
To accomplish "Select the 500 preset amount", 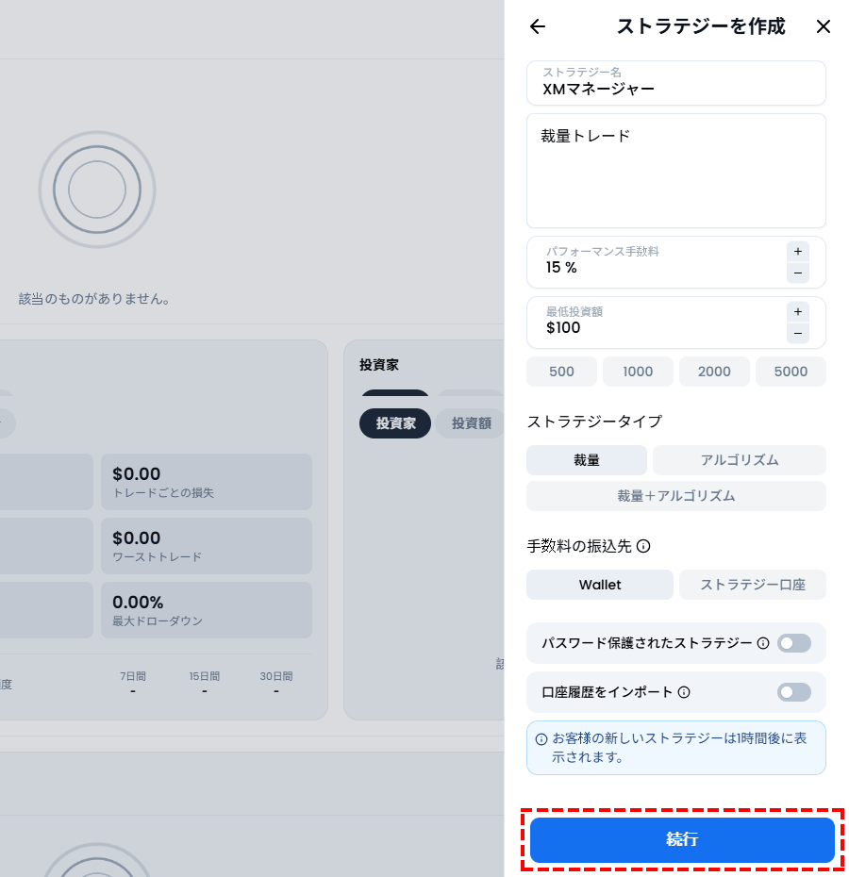I will point(561,372).
